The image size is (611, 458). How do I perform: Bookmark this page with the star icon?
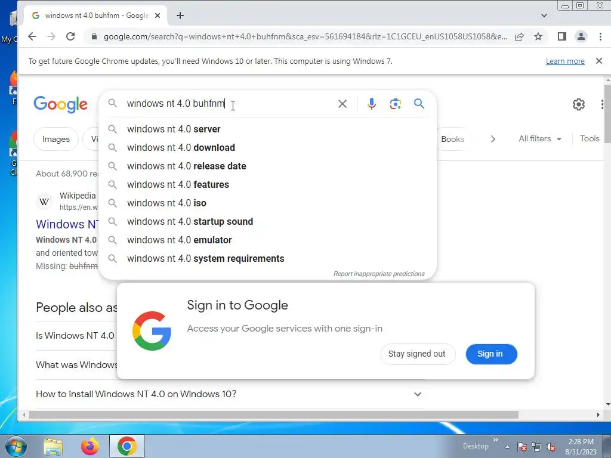538,36
